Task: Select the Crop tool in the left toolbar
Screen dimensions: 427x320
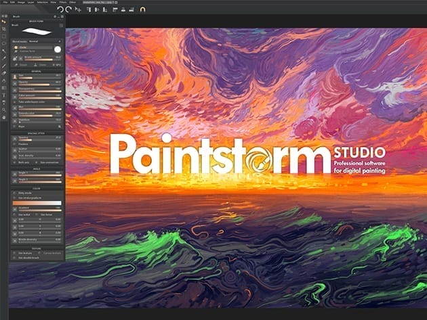Action: [x=4, y=30]
